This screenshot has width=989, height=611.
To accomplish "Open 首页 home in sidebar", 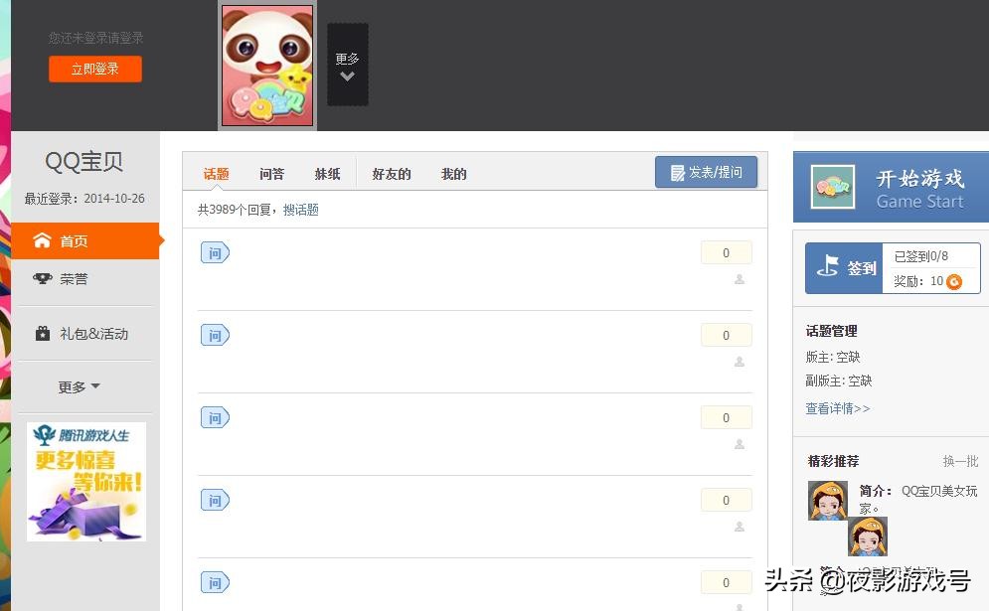I will [x=85, y=240].
